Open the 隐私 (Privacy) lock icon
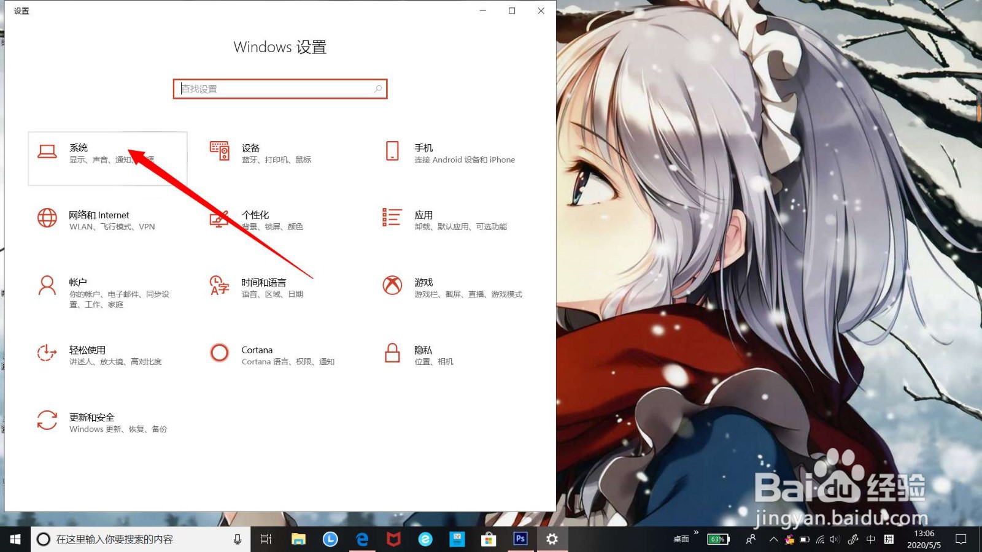The height and width of the screenshot is (552, 982). (392, 353)
